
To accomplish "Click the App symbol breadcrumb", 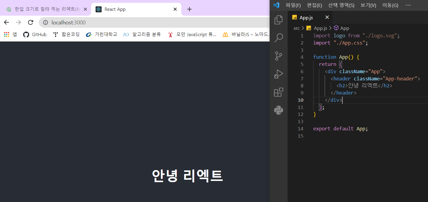I will (x=341, y=28).
